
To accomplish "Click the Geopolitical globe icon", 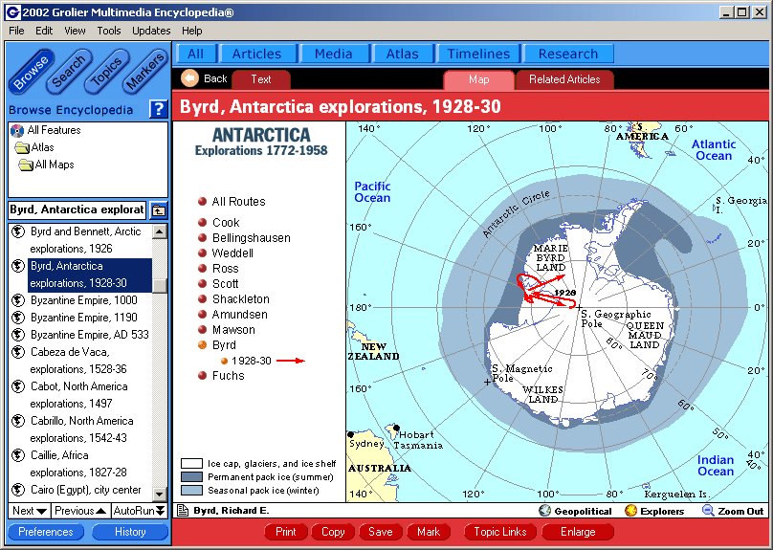I will pyautogui.click(x=544, y=511).
